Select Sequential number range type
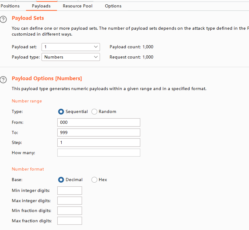Viewport: 249px width, 230px height. coord(61,112)
